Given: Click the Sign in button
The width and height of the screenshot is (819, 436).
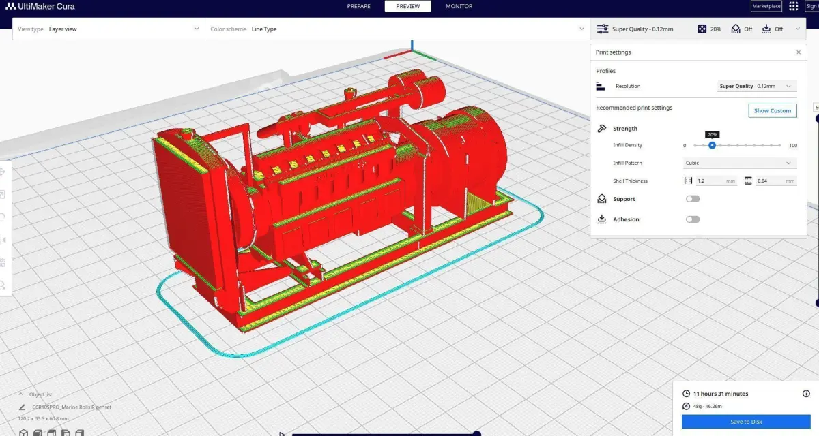Looking at the screenshot, I should 812,6.
